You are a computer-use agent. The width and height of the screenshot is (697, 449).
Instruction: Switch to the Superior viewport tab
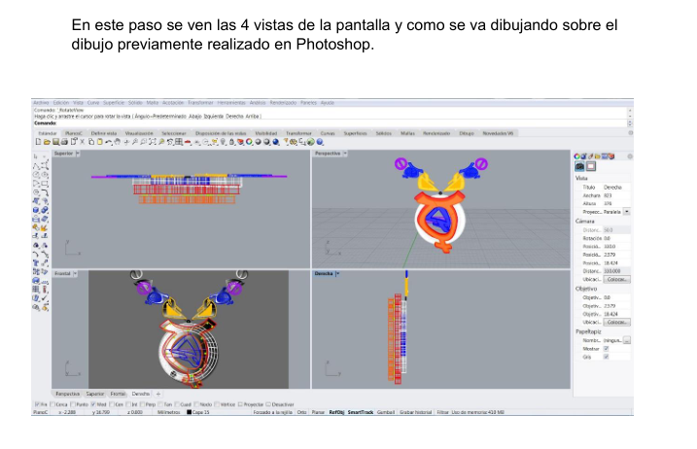click(94, 394)
